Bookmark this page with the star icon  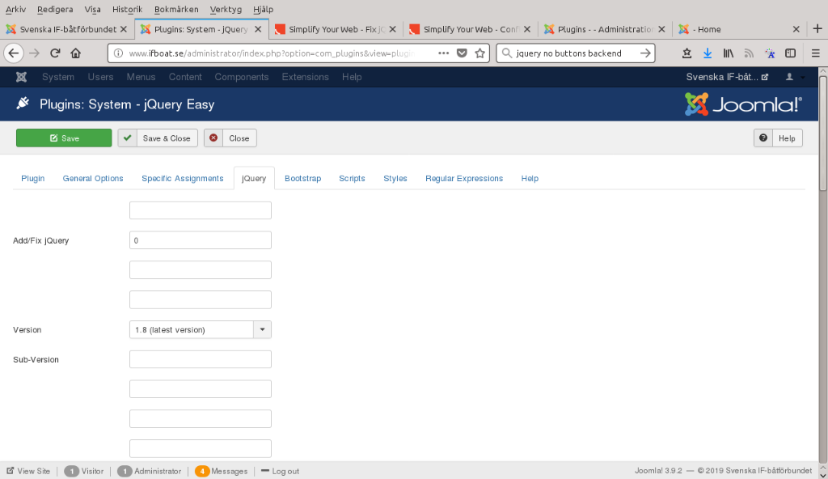click(x=479, y=53)
